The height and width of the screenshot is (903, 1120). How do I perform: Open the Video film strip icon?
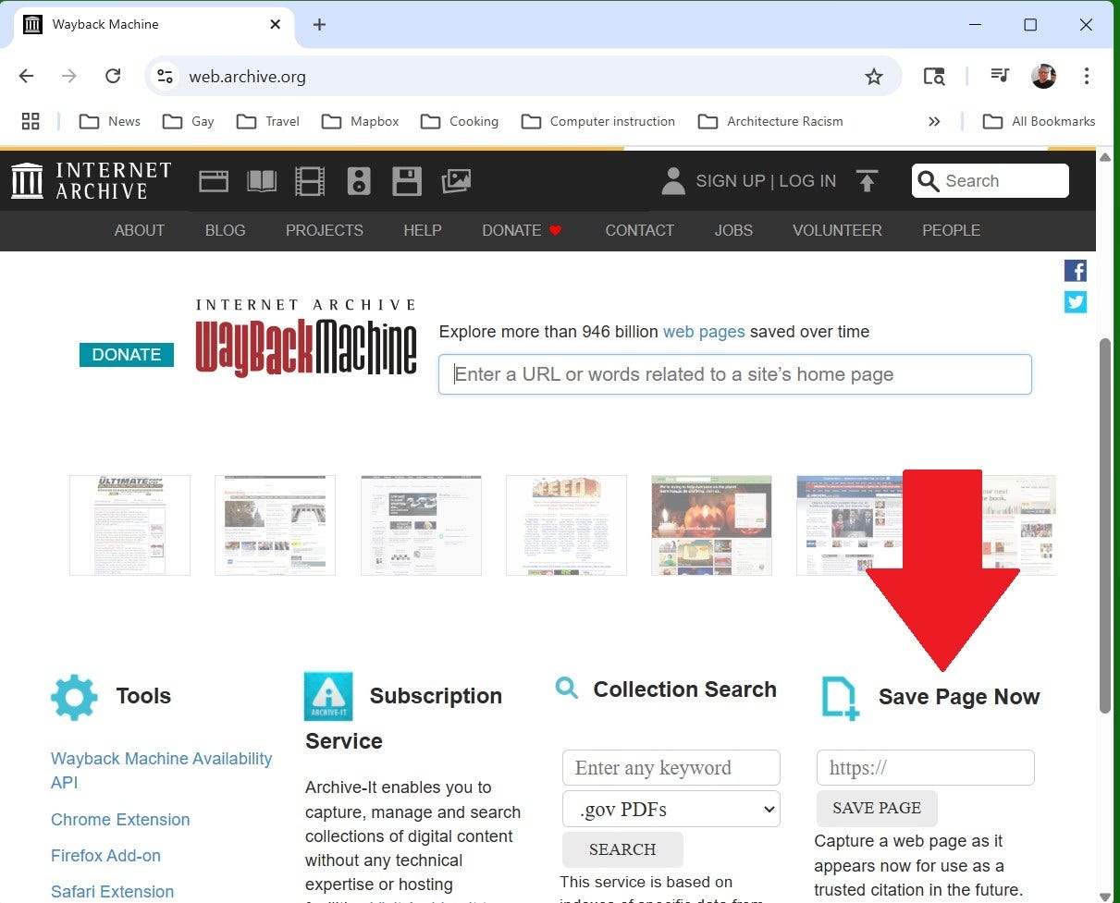[310, 181]
